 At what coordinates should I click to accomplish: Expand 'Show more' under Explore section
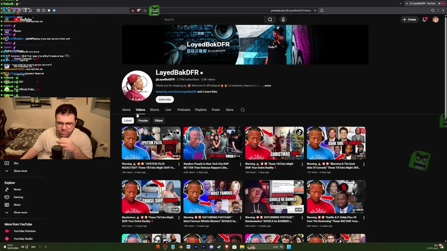point(20,213)
